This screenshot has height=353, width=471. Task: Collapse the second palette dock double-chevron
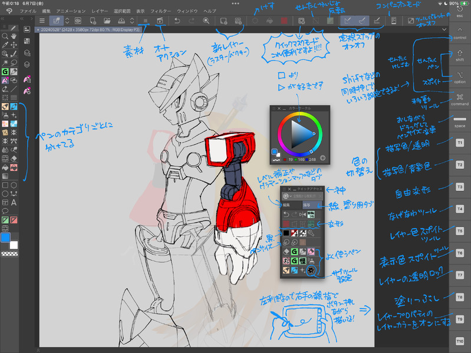point(22,19)
